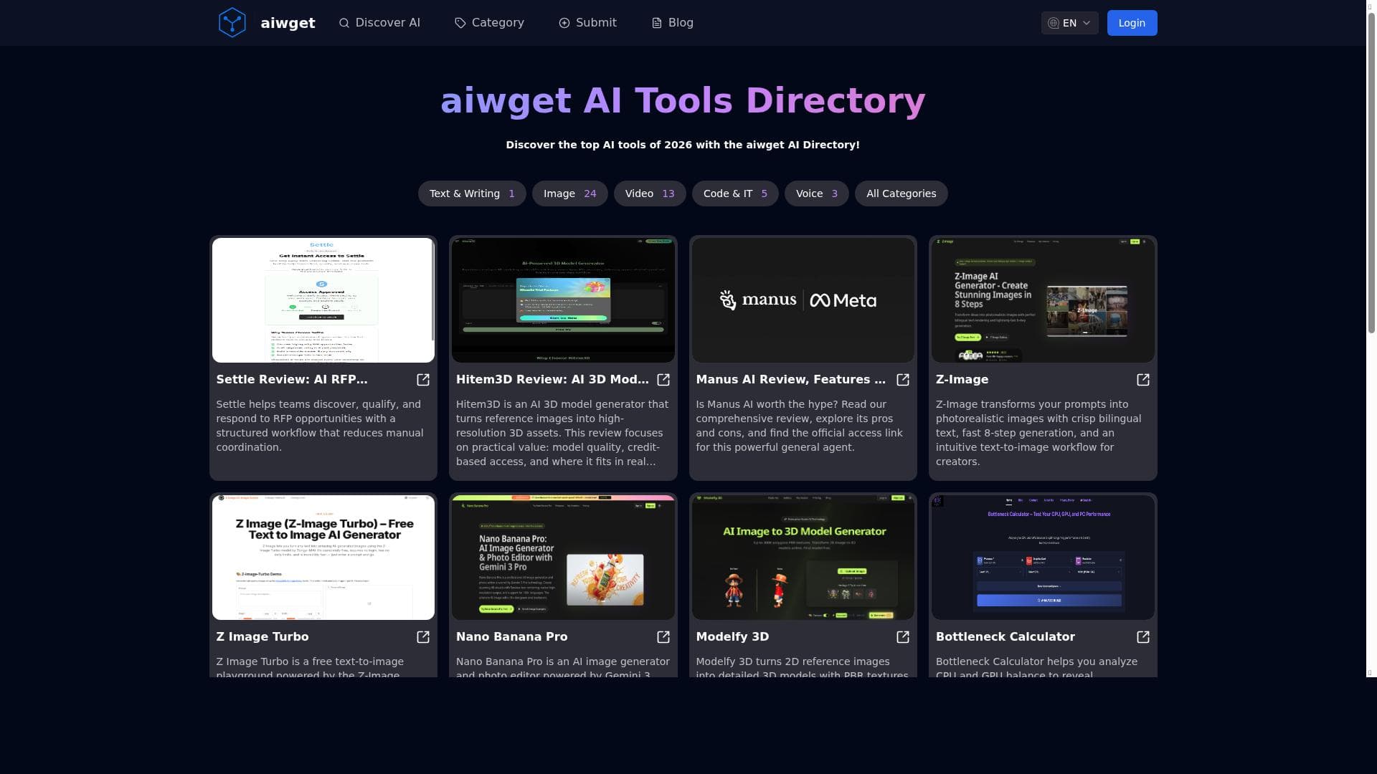Filter by Voice category
The image size is (1377, 774).
pyautogui.click(x=817, y=193)
